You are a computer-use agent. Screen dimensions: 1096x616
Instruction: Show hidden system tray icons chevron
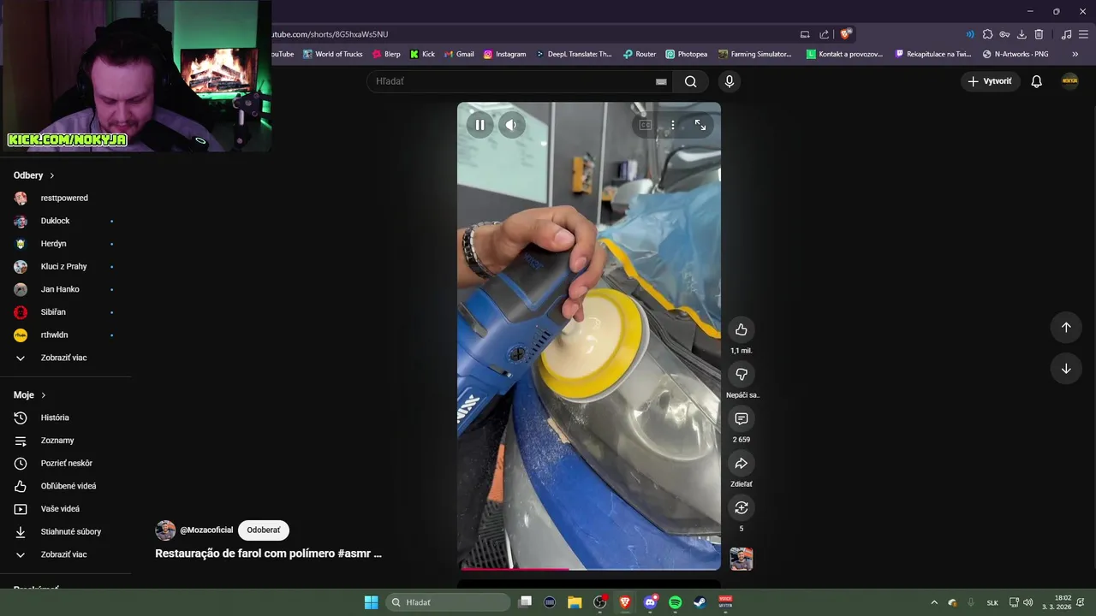pyautogui.click(x=934, y=602)
